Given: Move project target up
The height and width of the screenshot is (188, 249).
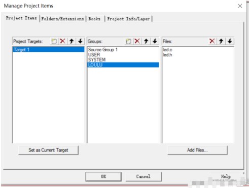Looking at the screenshot, I should click(72, 41).
